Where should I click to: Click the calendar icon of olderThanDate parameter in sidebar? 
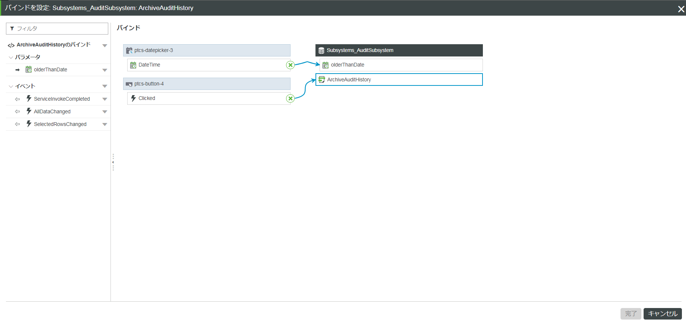pos(28,69)
